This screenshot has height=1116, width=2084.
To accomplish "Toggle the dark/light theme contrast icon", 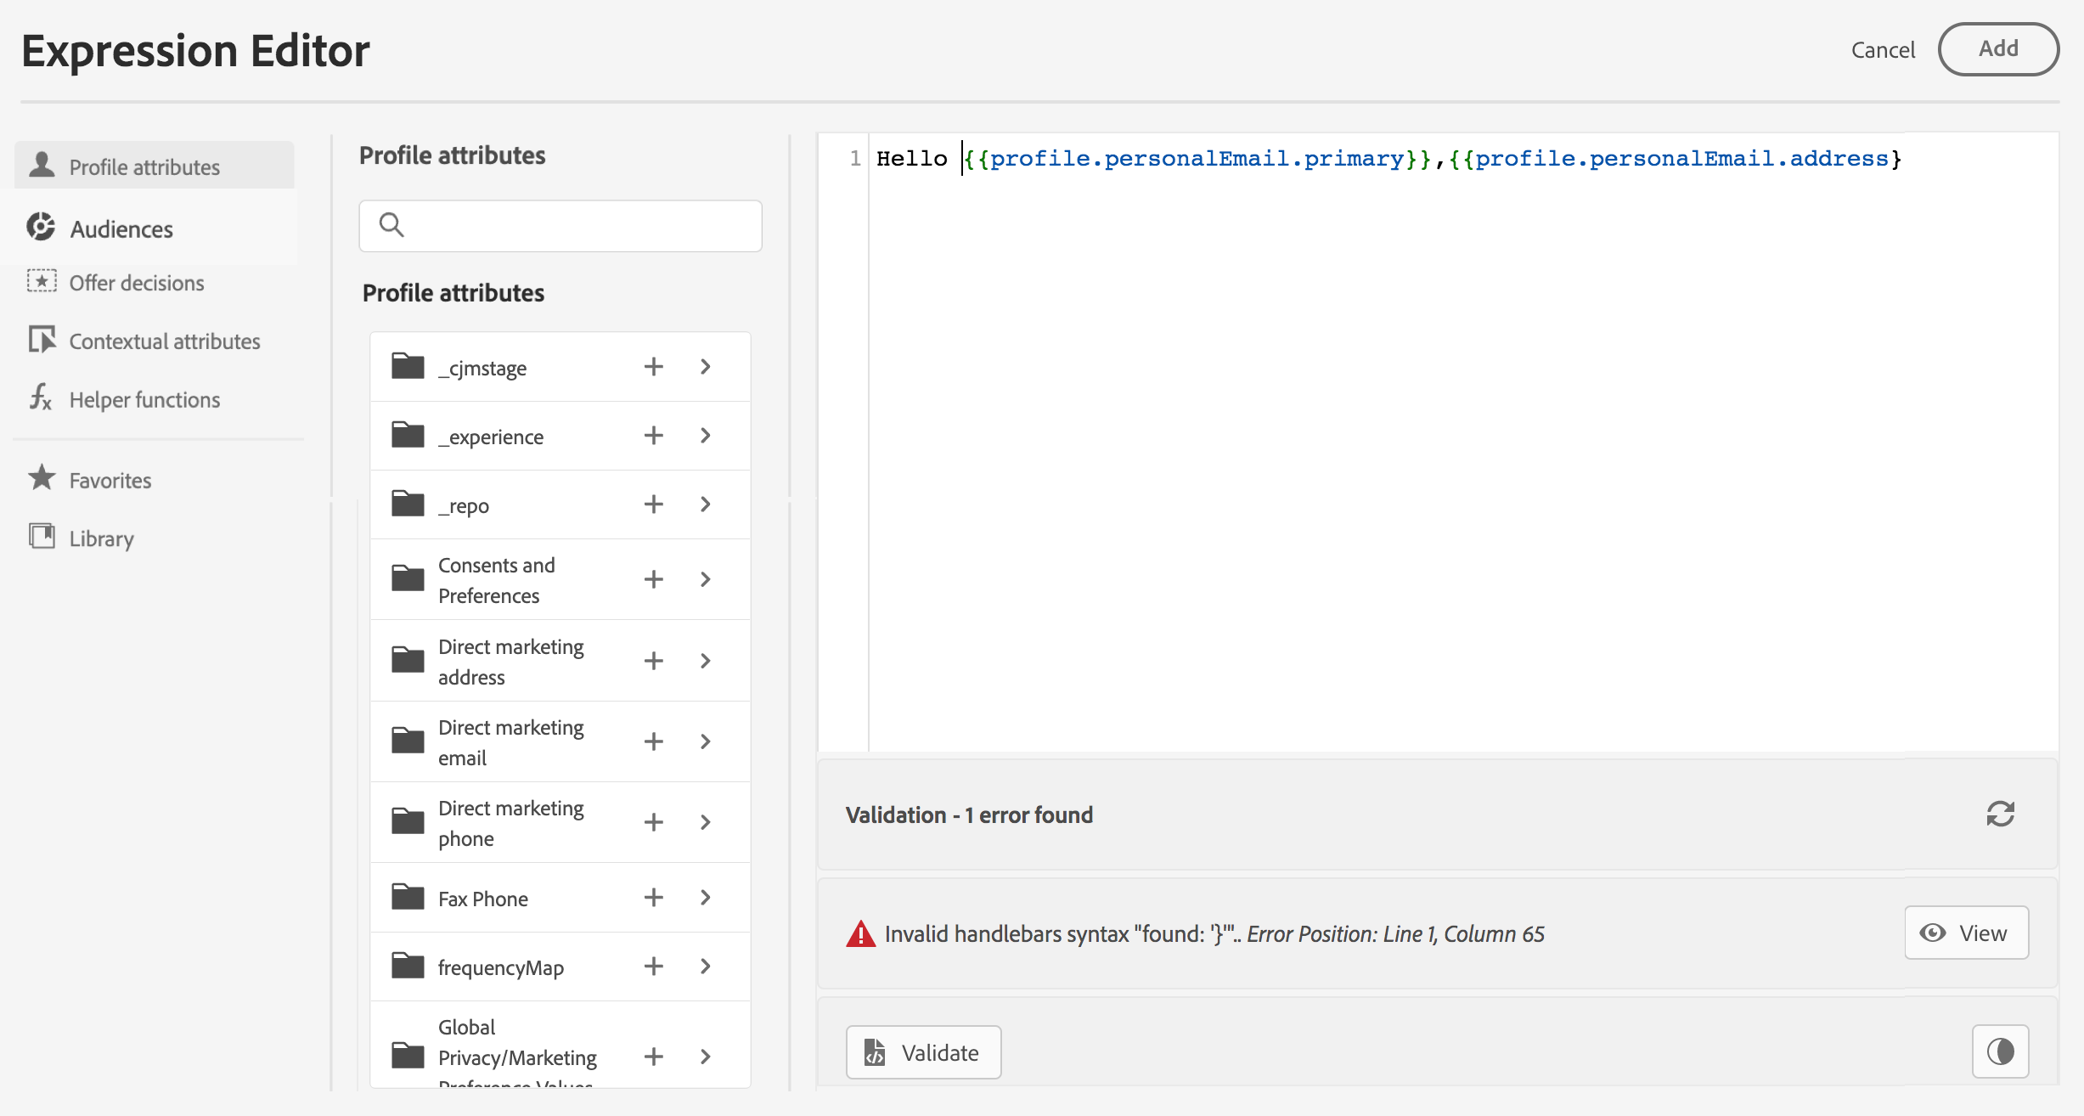I will point(2000,1051).
